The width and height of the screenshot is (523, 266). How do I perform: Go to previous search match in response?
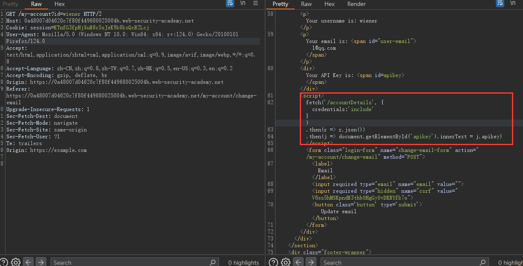298,262
